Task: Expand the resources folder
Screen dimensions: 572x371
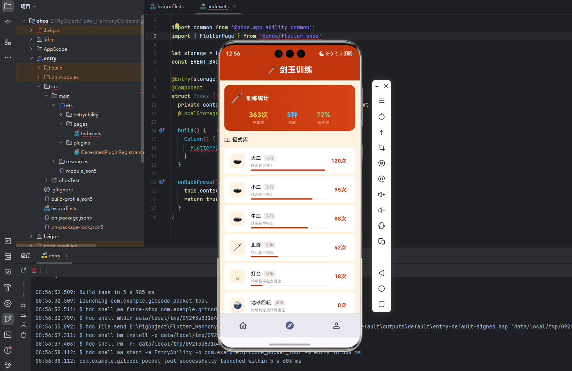Action: (x=54, y=161)
